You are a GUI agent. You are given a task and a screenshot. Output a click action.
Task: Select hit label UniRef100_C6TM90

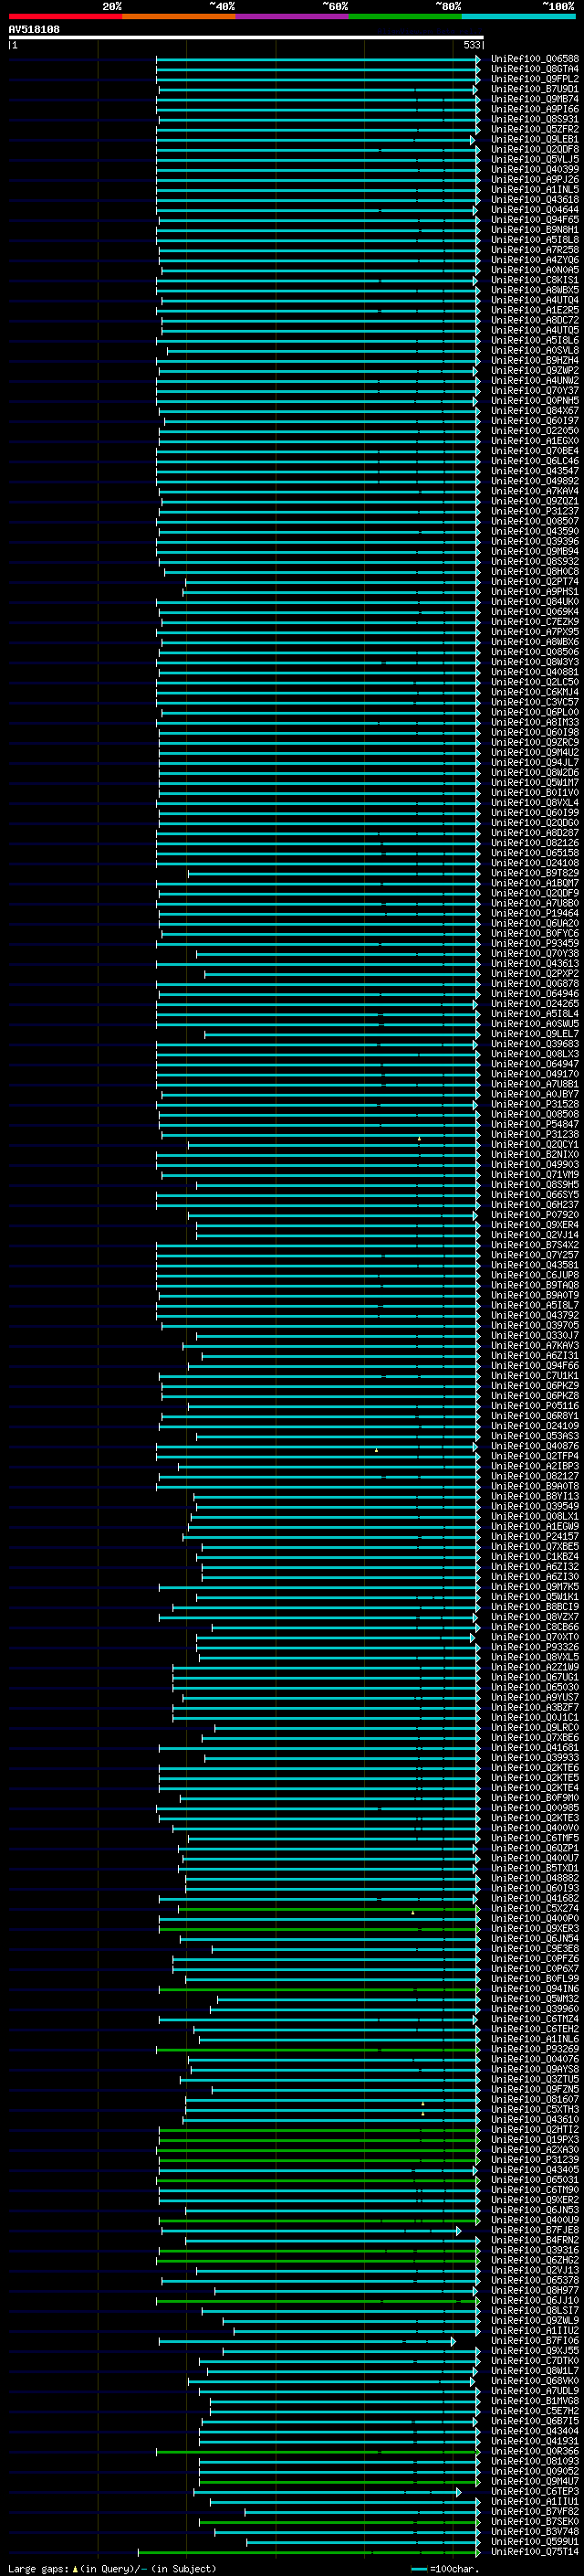(x=535, y=2190)
